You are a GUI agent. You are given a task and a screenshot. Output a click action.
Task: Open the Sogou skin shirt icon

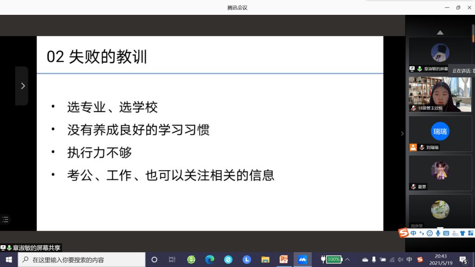coord(462,233)
